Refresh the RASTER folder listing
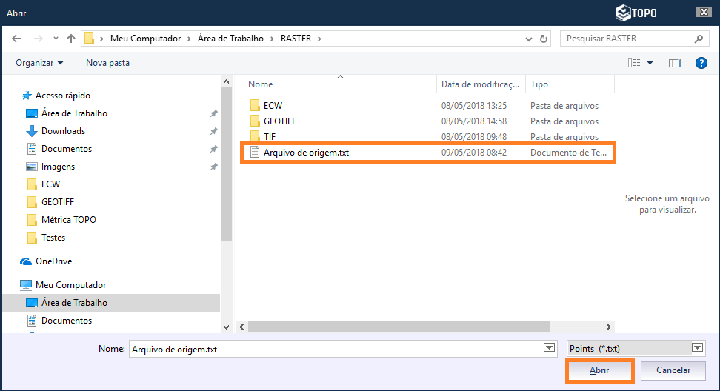Screen dimensions: 720x391 [x=544, y=39]
